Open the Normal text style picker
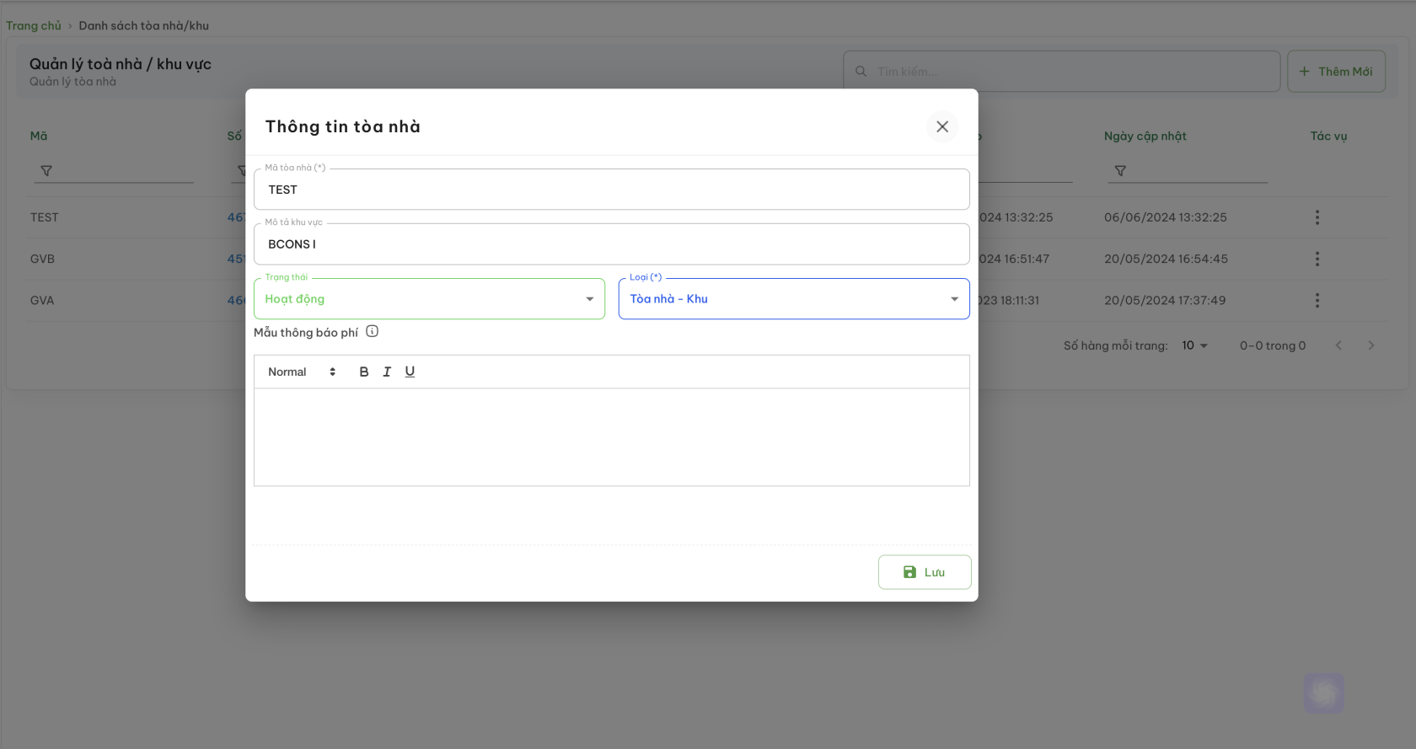The image size is (1416, 749). pyautogui.click(x=302, y=372)
